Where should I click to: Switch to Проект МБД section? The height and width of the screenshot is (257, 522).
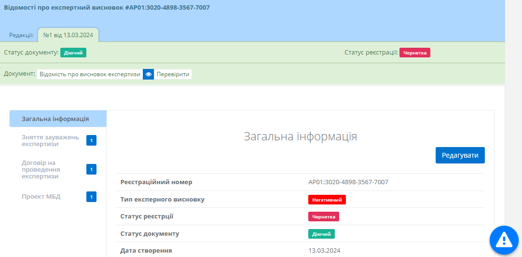pos(41,197)
